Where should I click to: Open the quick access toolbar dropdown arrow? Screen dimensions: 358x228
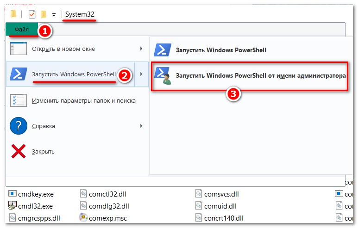(x=54, y=15)
